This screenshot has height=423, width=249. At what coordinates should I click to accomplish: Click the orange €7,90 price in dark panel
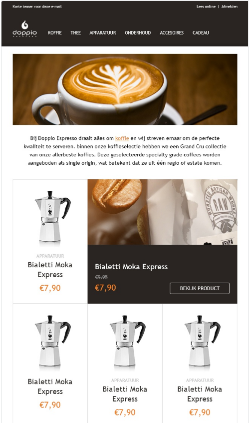tap(105, 288)
